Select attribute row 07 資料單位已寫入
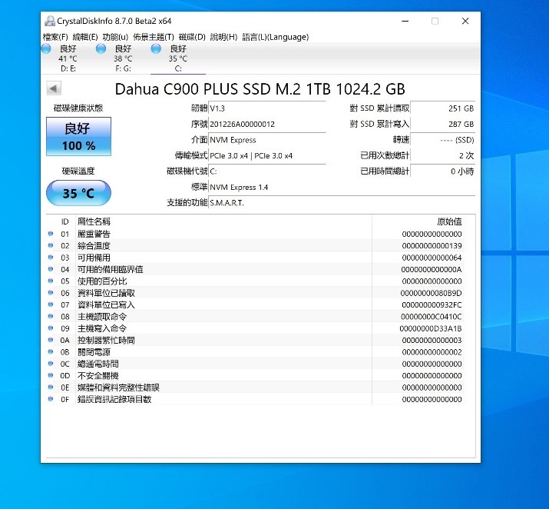549x509 pixels. [256, 304]
